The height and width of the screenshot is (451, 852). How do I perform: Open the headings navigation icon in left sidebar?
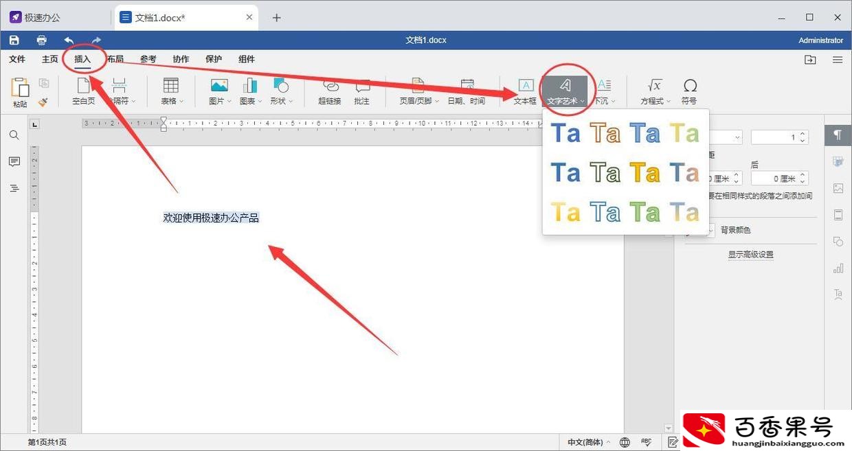14,188
